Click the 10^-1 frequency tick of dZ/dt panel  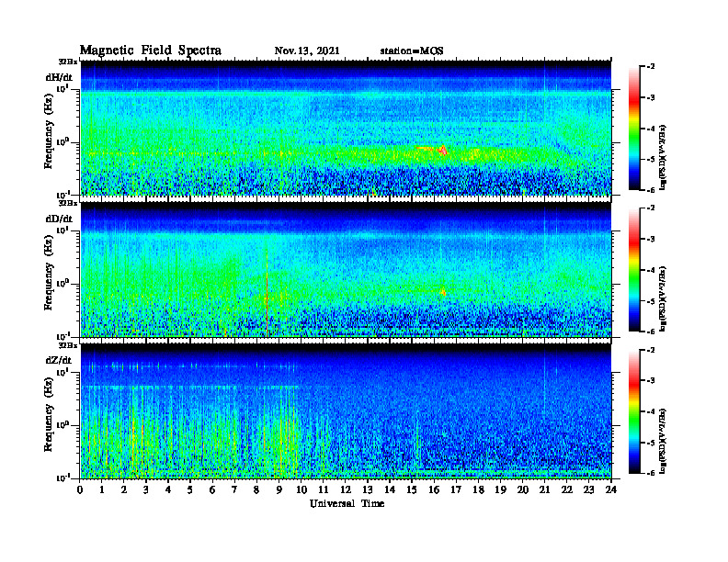(63, 478)
